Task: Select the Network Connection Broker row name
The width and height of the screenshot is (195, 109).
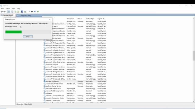Action: [x=55, y=98]
